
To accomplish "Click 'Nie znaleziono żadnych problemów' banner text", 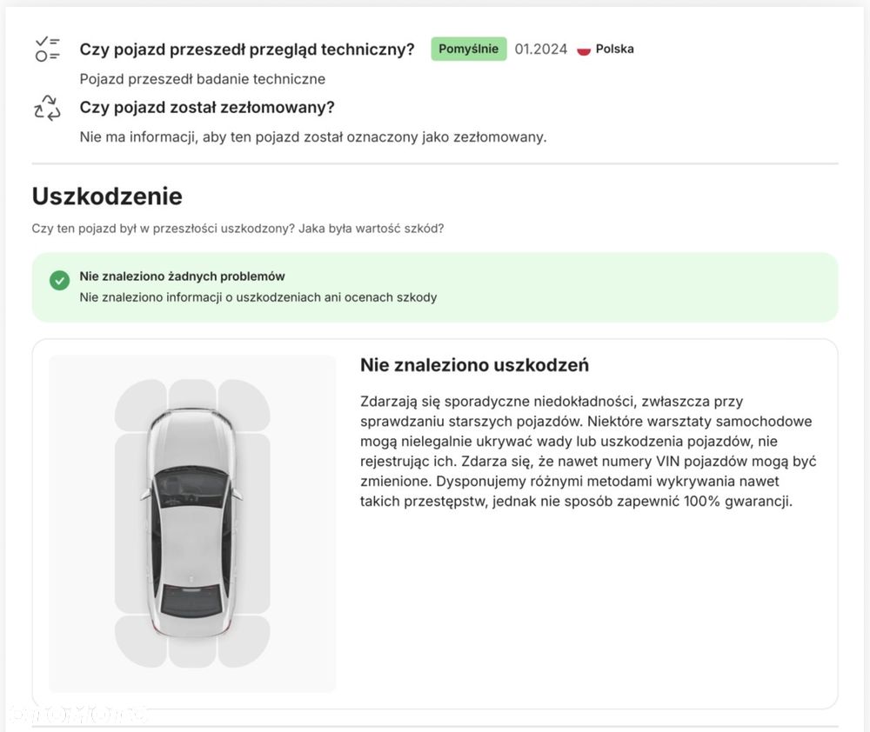I will (182, 276).
